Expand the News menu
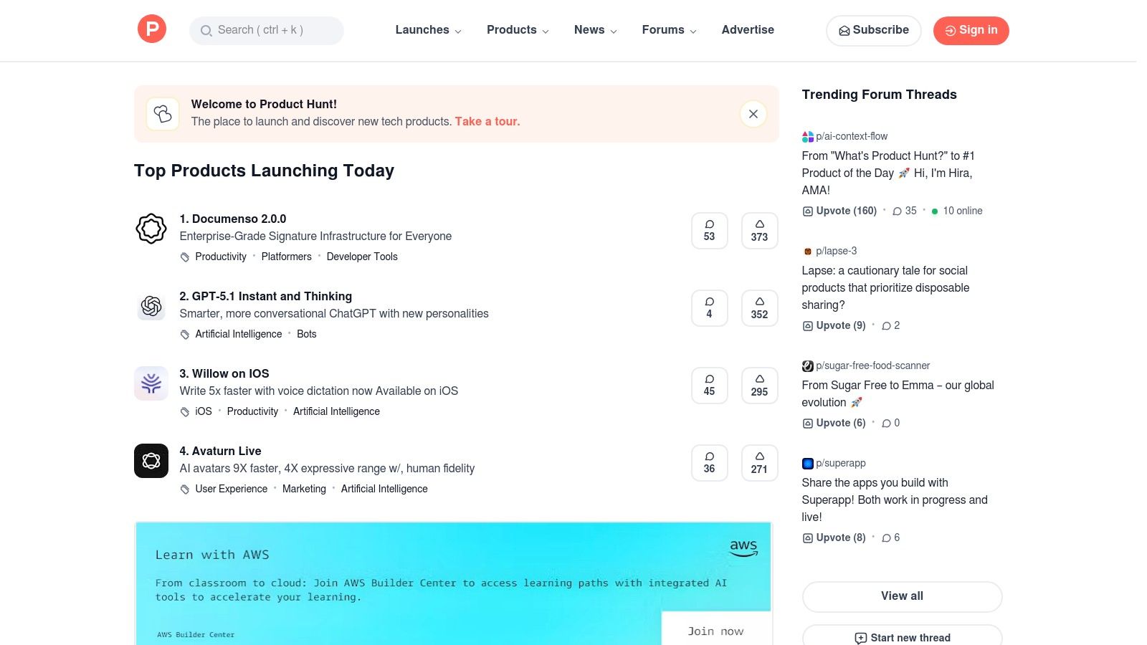The height and width of the screenshot is (645, 1147). [x=595, y=30]
